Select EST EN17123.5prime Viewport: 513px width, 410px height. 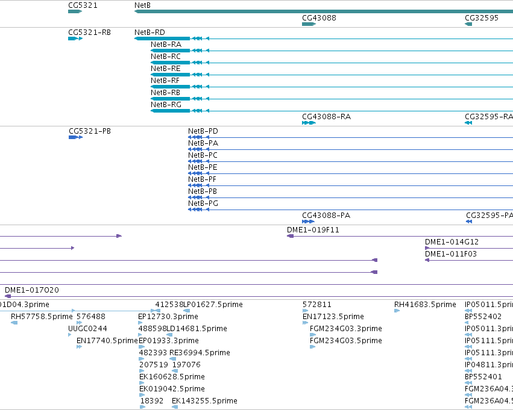pos(333,317)
